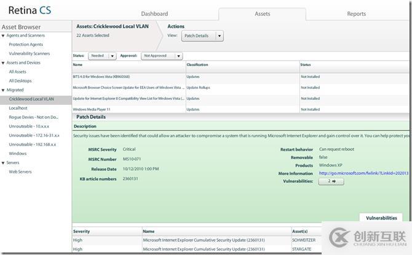
Task: Click the Vulnerabilities 2 arrow button
Action: pyautogui.click(x=331, y=181)
